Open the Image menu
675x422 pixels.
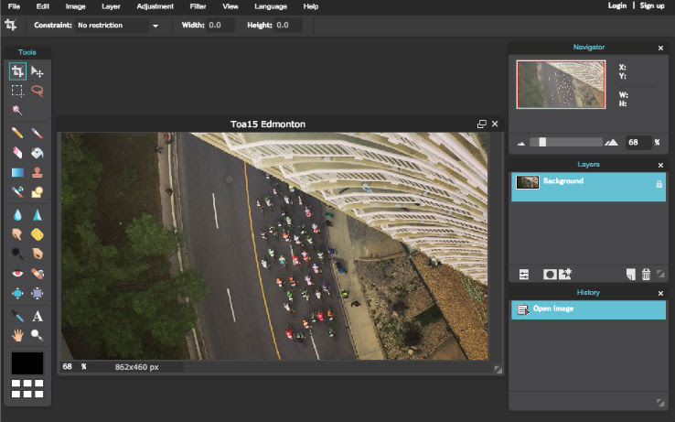[75, 6]
